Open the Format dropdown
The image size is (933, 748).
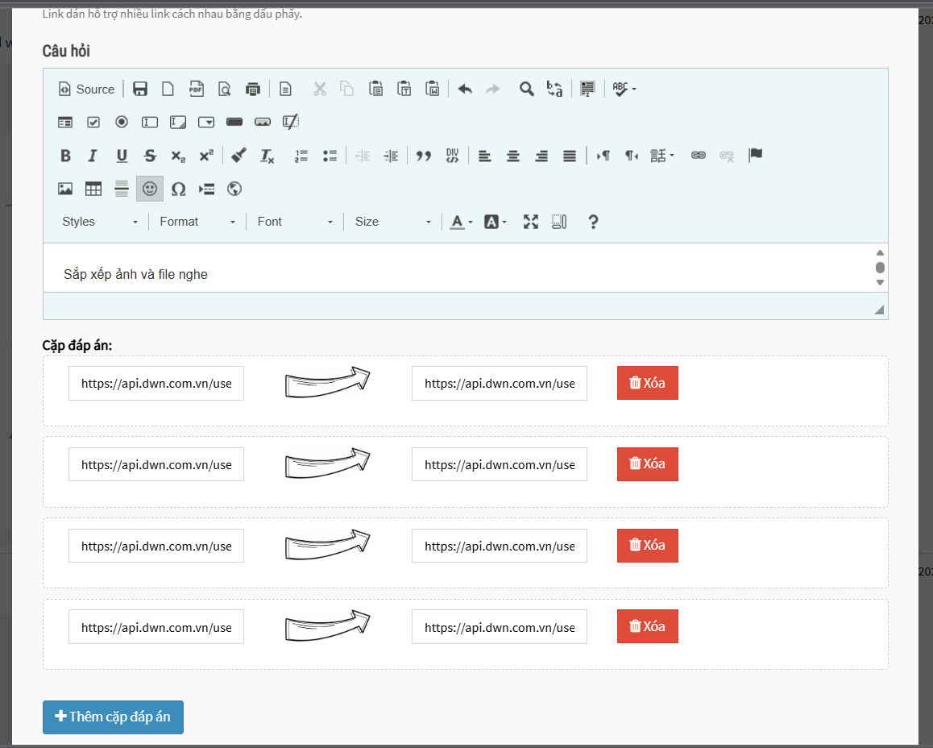tap(197, 222)
